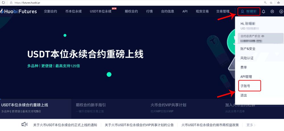
Task: Open the 合约信息 menu
Action: (168, 11)
